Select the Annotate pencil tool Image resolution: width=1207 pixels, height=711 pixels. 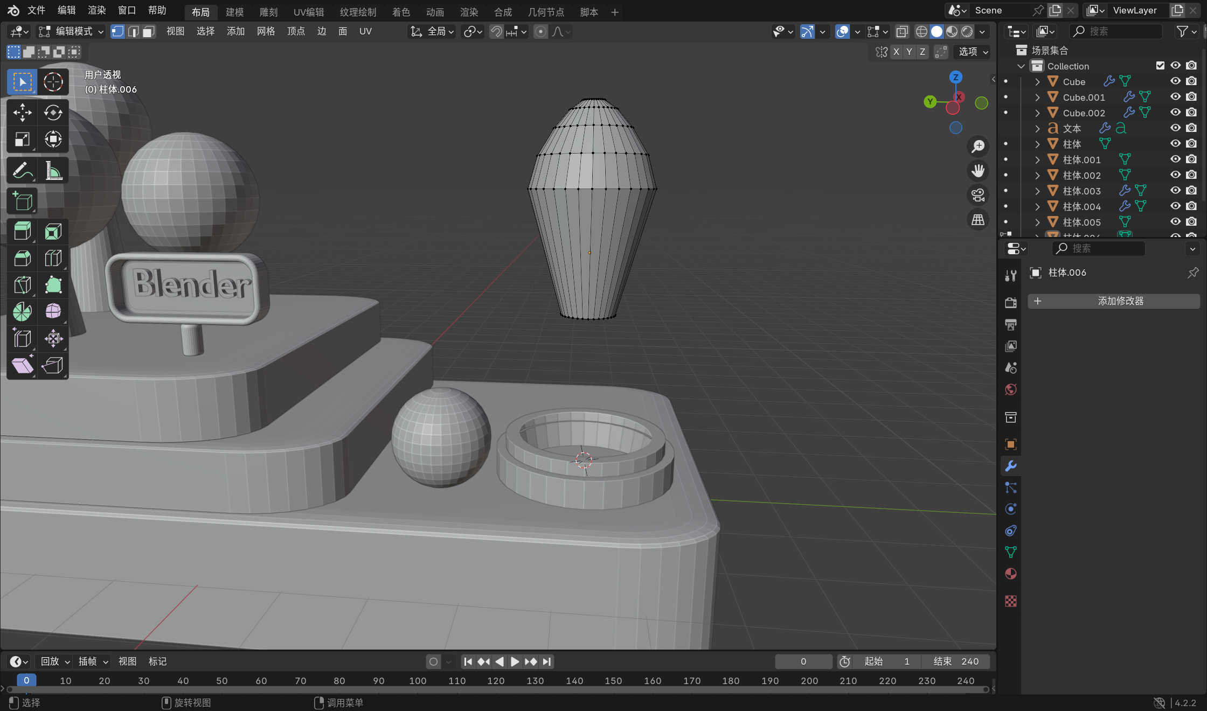(x=22, y=171)
